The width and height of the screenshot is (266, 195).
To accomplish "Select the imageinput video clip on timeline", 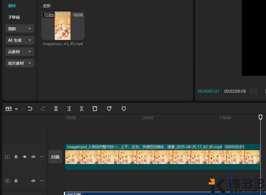I will (x=163, y=157).
